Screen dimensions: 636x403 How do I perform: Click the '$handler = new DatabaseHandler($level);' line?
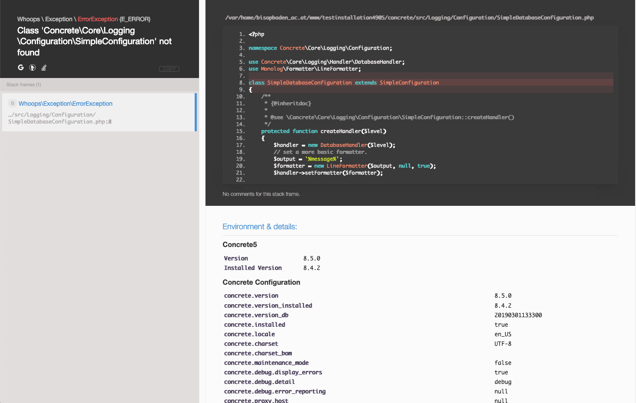point(334,145)
